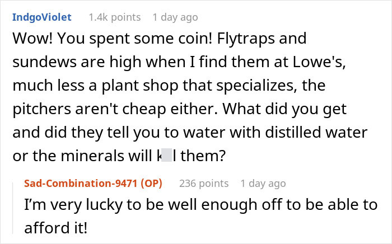This screenshot has width=392, height=244.
Task: Click the "236 points" score label
Action: click(x=203, y=183)
